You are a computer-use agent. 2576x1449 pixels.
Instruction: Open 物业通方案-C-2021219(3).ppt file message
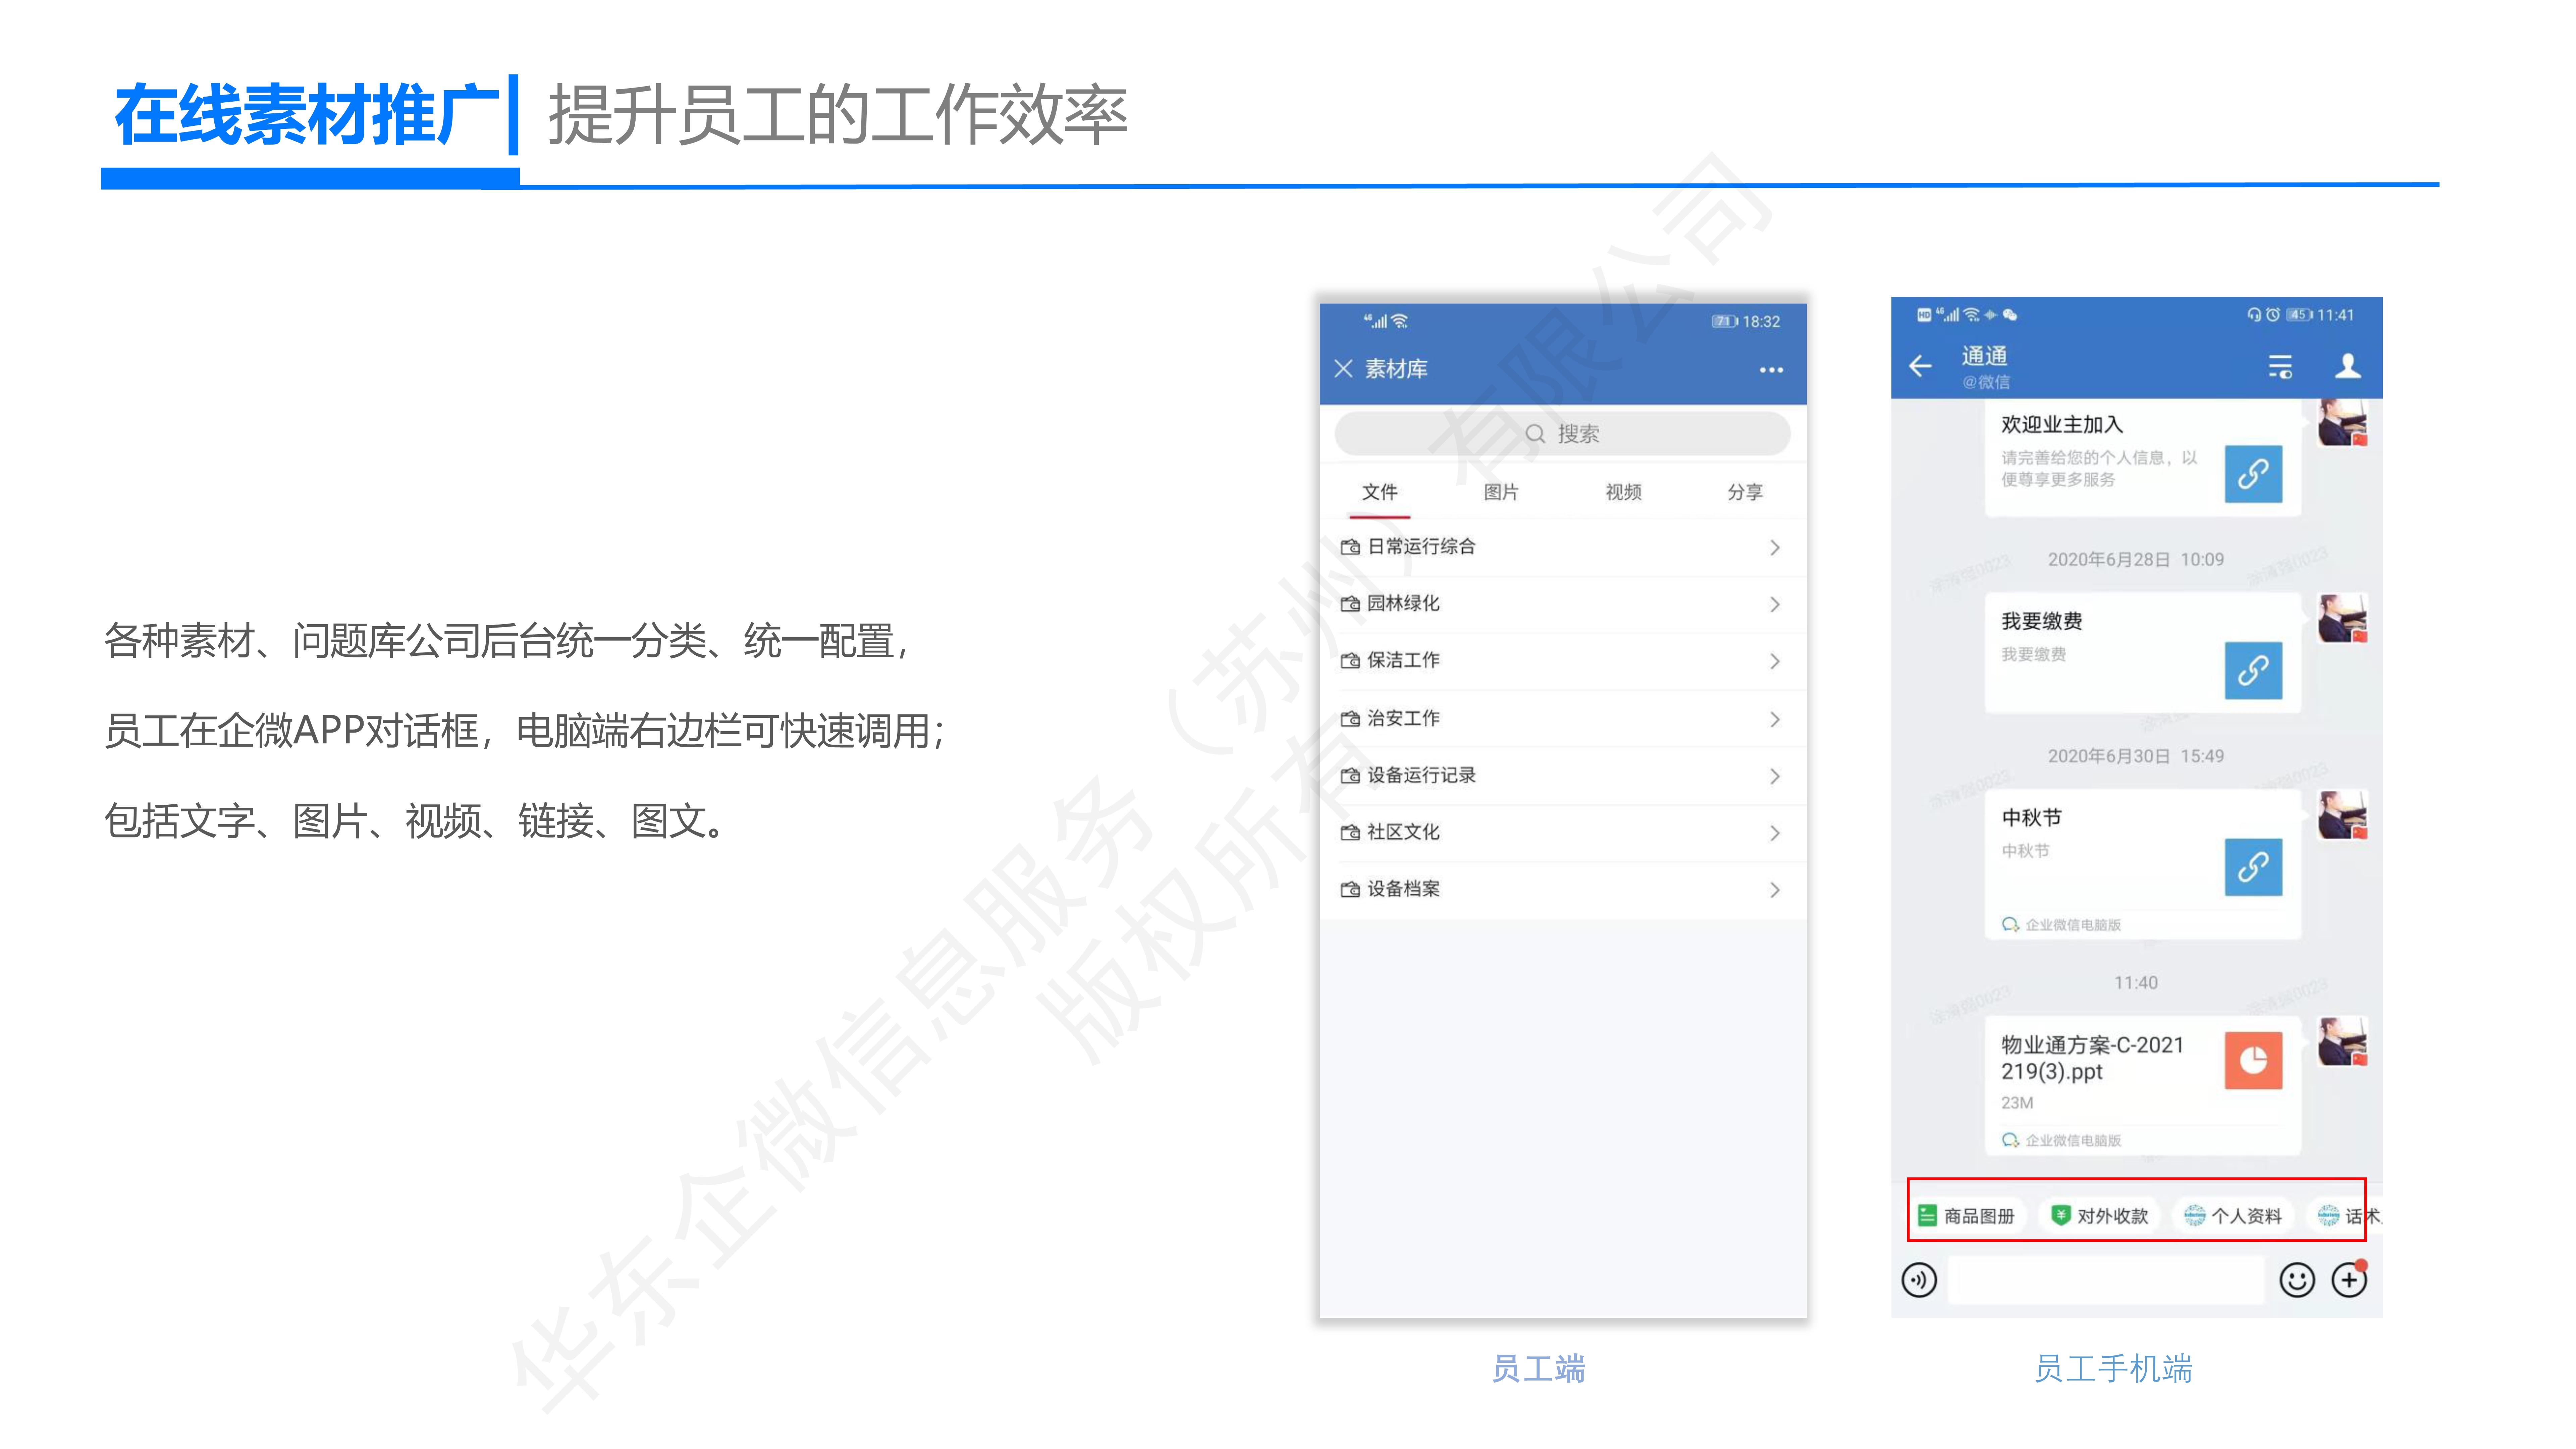tap(2143, 1086)
